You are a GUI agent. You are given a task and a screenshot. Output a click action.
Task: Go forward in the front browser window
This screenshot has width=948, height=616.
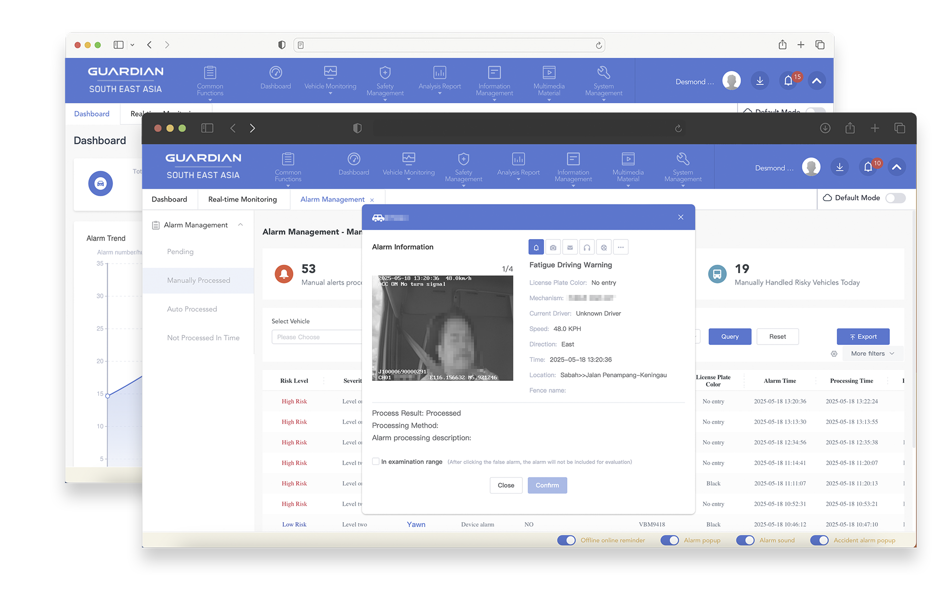(252, 128)
